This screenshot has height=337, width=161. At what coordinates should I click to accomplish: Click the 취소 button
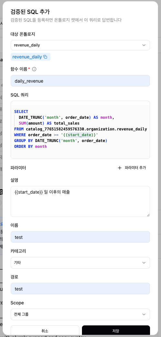45,331
